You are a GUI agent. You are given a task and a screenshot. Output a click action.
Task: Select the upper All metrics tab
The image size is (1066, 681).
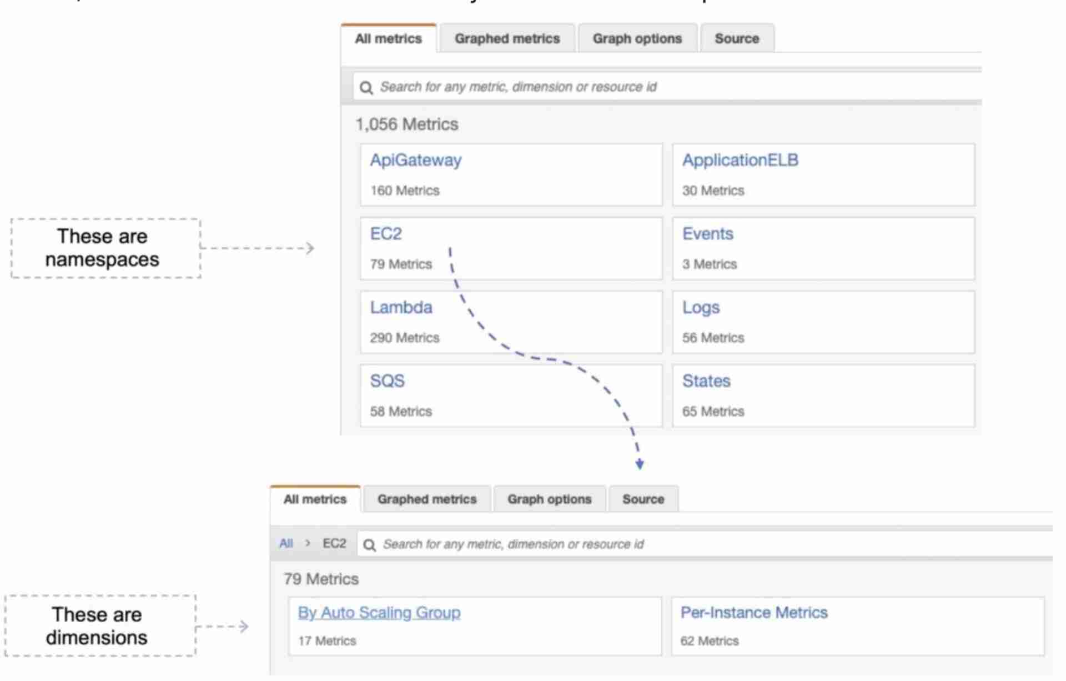pyautogui.click(x=389, y=38)
